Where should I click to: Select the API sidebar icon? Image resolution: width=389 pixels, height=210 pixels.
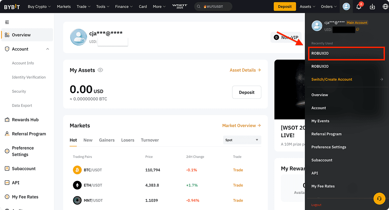[x=7, y=182]
